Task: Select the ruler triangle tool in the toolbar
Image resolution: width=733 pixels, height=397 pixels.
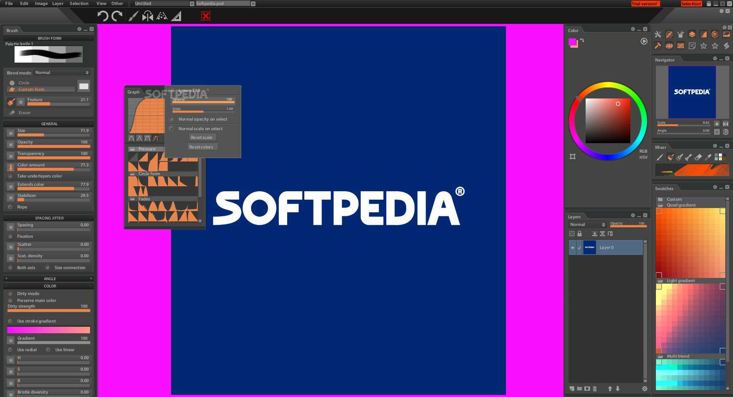Action: (x=176, y=16)
